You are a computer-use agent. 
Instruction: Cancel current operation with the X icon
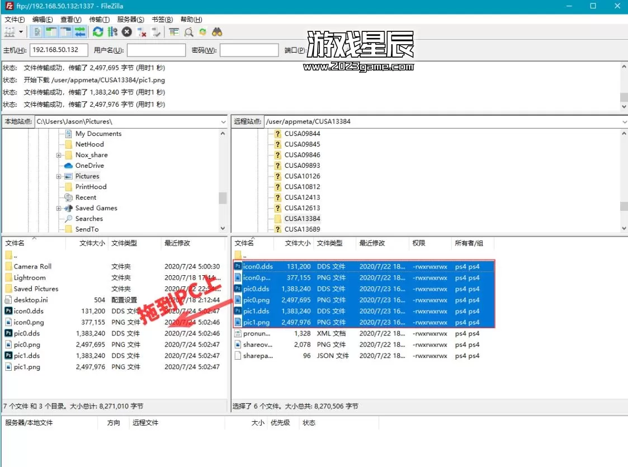tap(127, 32)
